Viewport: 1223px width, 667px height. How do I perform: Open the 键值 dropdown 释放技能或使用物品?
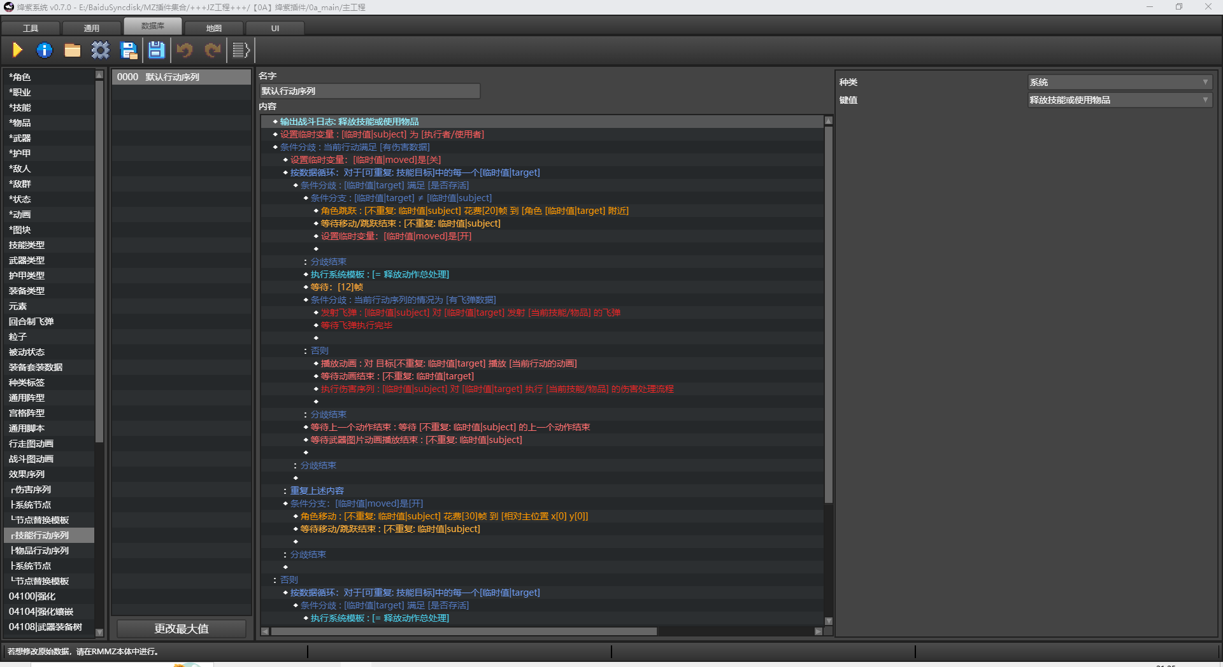1119,100
